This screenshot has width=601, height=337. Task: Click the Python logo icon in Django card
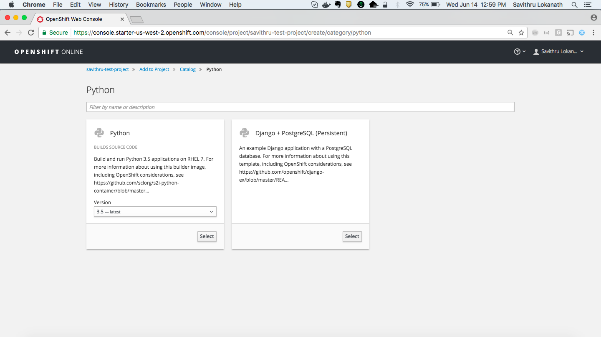click(x=244, y=133)
